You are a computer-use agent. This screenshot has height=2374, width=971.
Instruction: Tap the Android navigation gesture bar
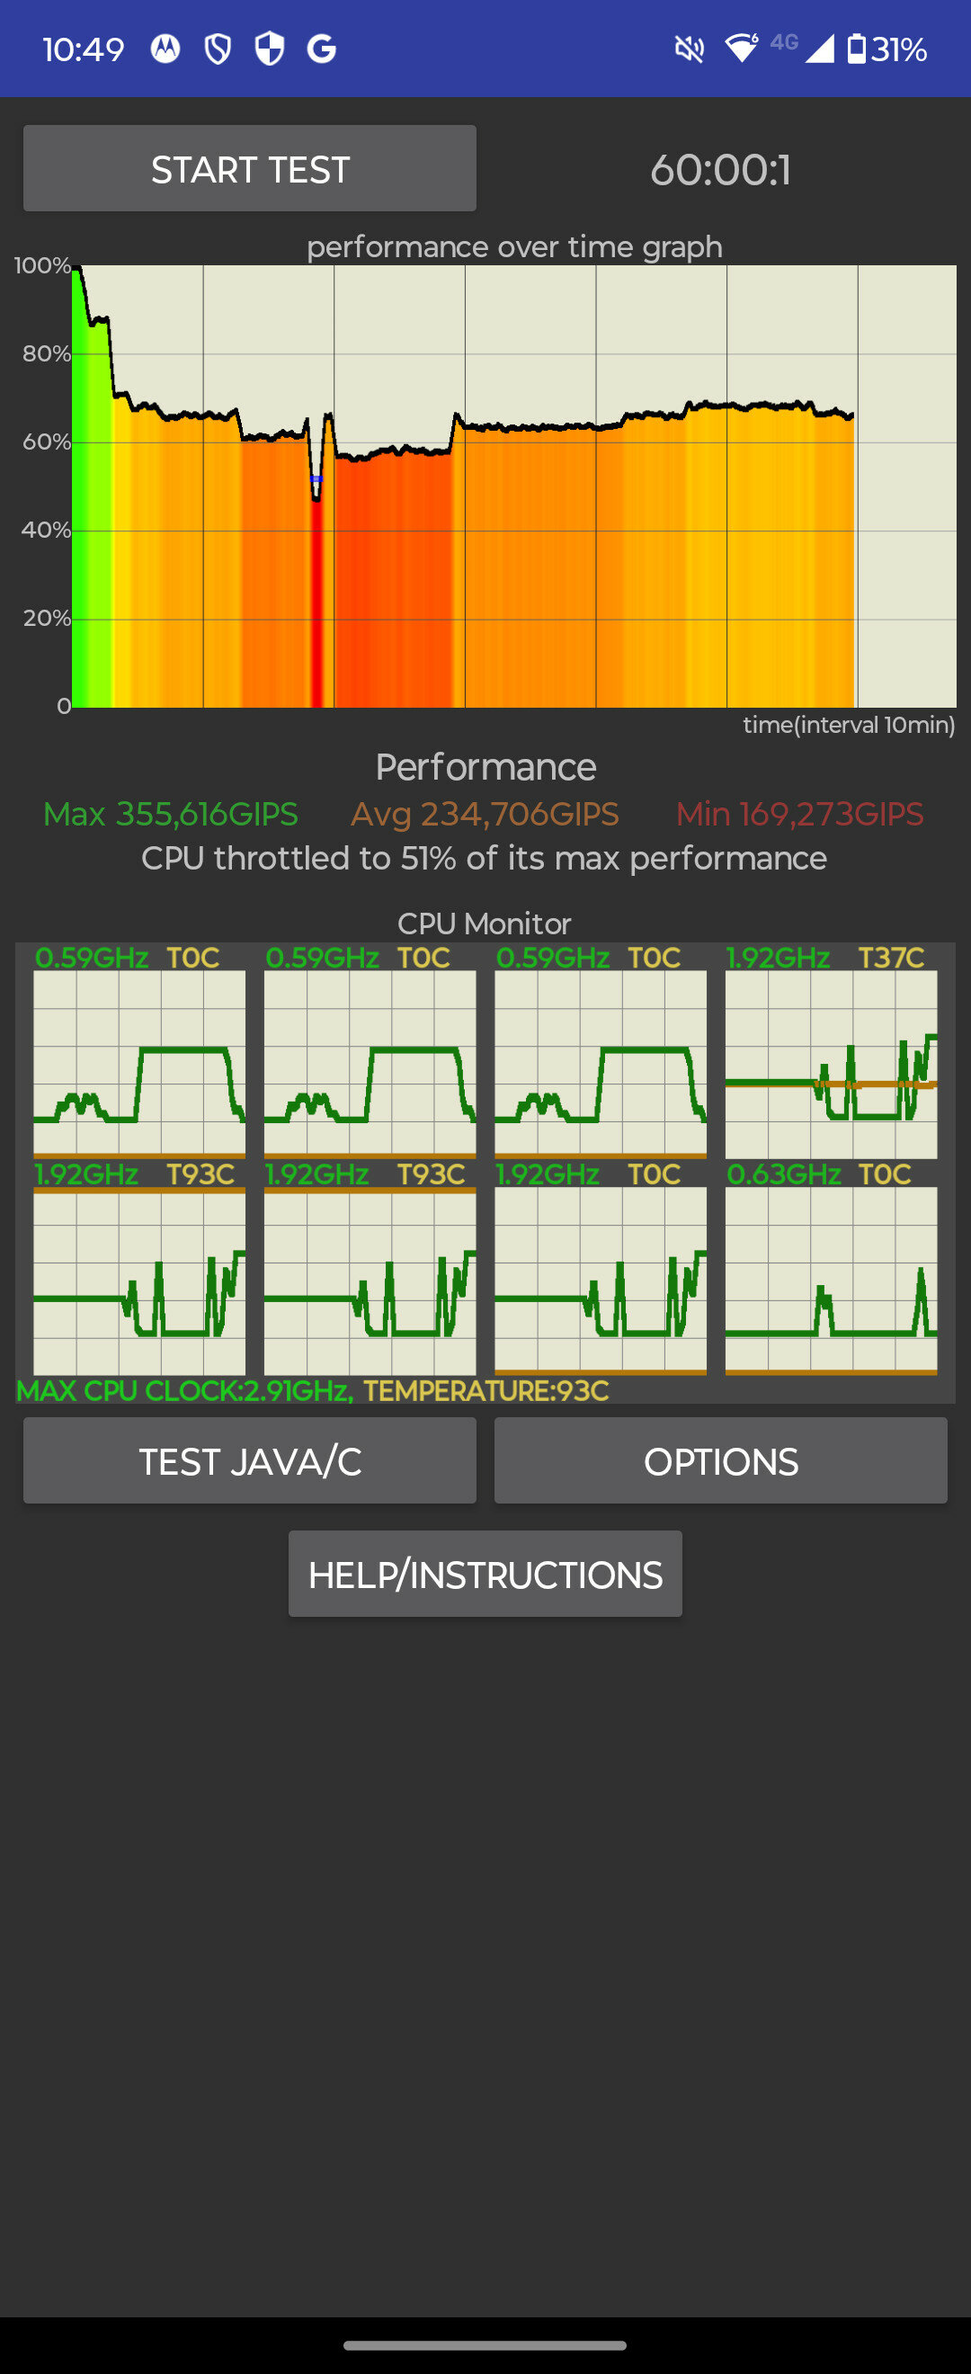tap(485, 2344)
